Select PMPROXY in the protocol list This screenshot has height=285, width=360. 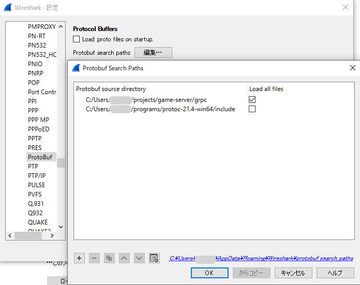point(42,27)
